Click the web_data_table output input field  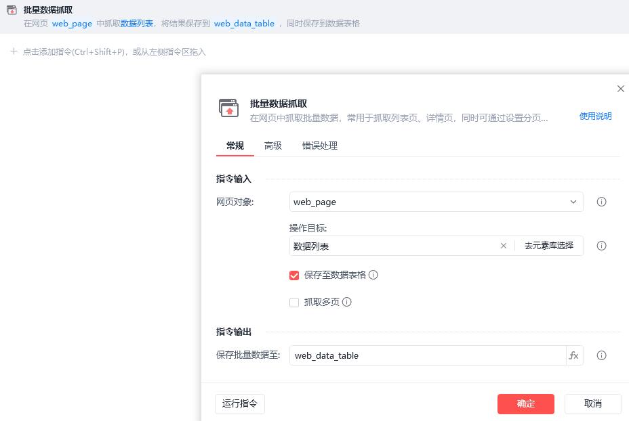427,355
